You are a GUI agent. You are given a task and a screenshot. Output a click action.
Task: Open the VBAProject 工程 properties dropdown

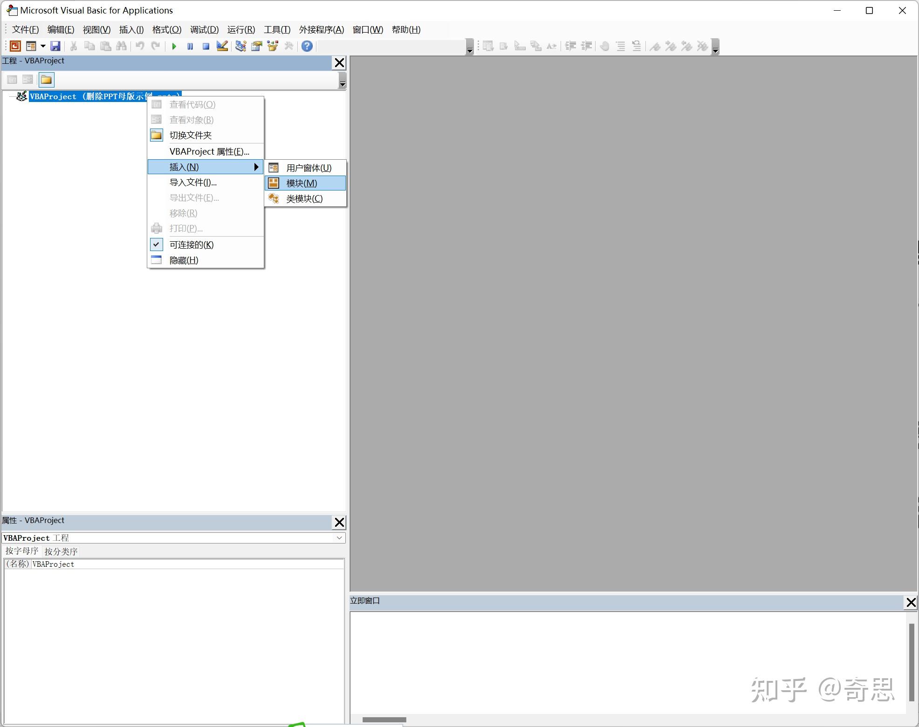pos(340,538)
